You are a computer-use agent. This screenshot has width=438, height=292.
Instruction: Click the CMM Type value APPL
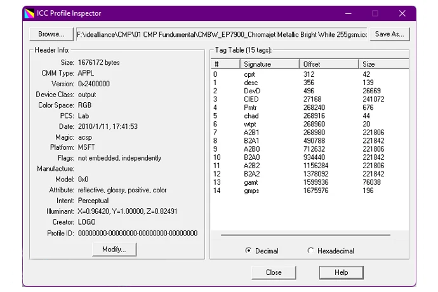coord(86,73)
